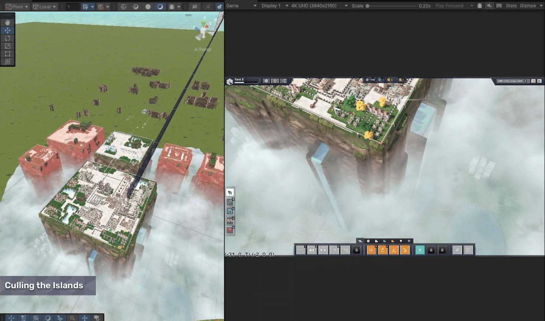Toggle mute audio in Game view
This screenshot has height=321, width=545.
(489, 6)
